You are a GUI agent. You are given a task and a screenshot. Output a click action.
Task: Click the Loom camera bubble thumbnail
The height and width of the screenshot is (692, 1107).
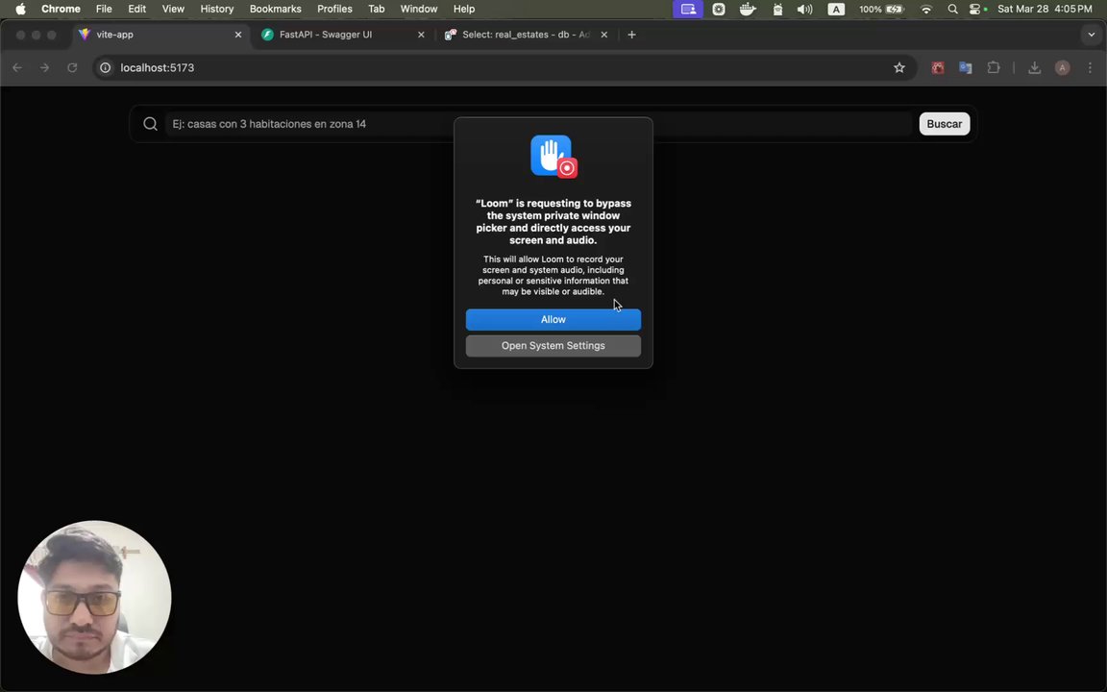94,598
